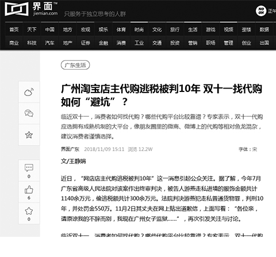Share article via Weibo icon
The image size is (276, 257).
[x=29, y=92]
